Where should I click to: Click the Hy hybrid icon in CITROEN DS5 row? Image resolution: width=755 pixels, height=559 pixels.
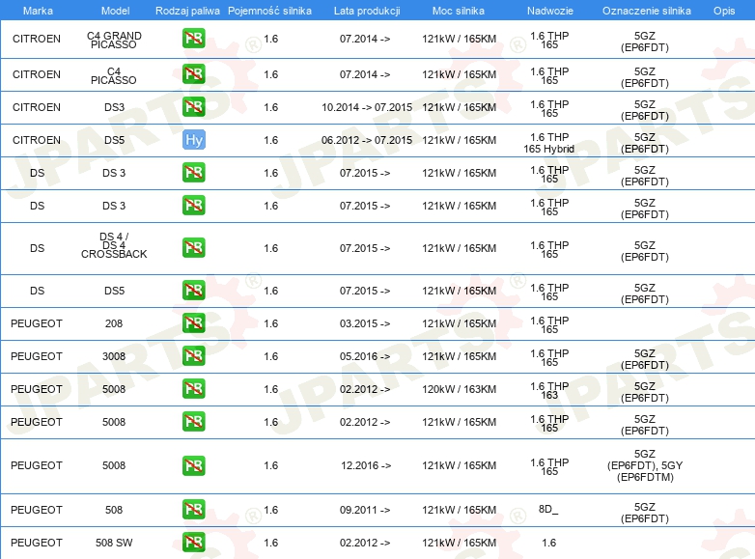tap(193, 140)
